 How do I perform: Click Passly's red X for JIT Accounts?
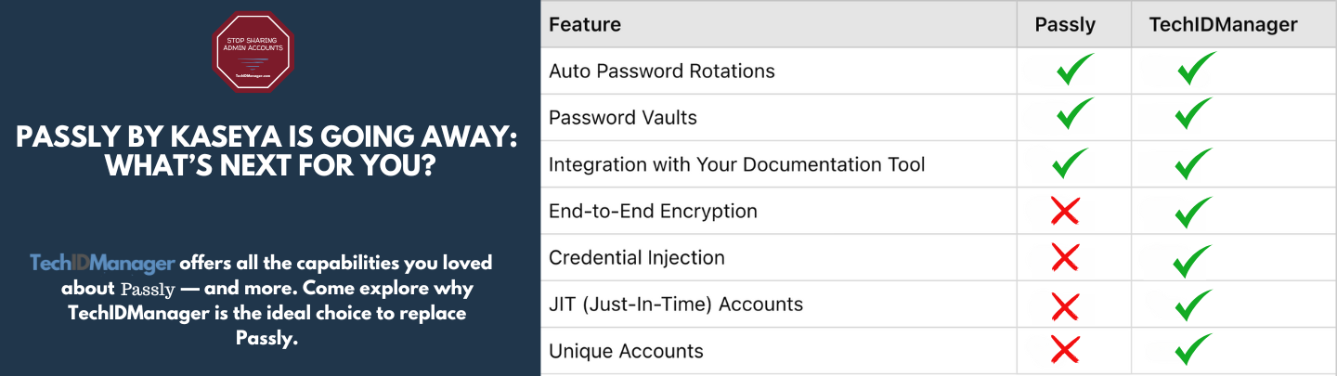pos(1065,305)
